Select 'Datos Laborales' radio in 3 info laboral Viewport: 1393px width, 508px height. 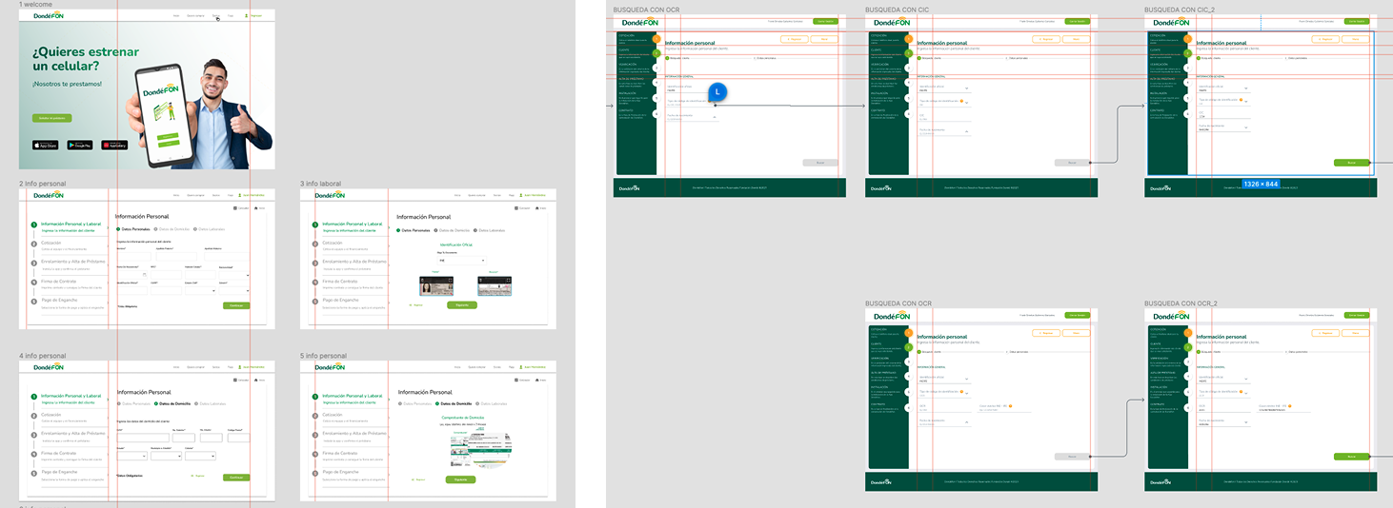[475, 230]
